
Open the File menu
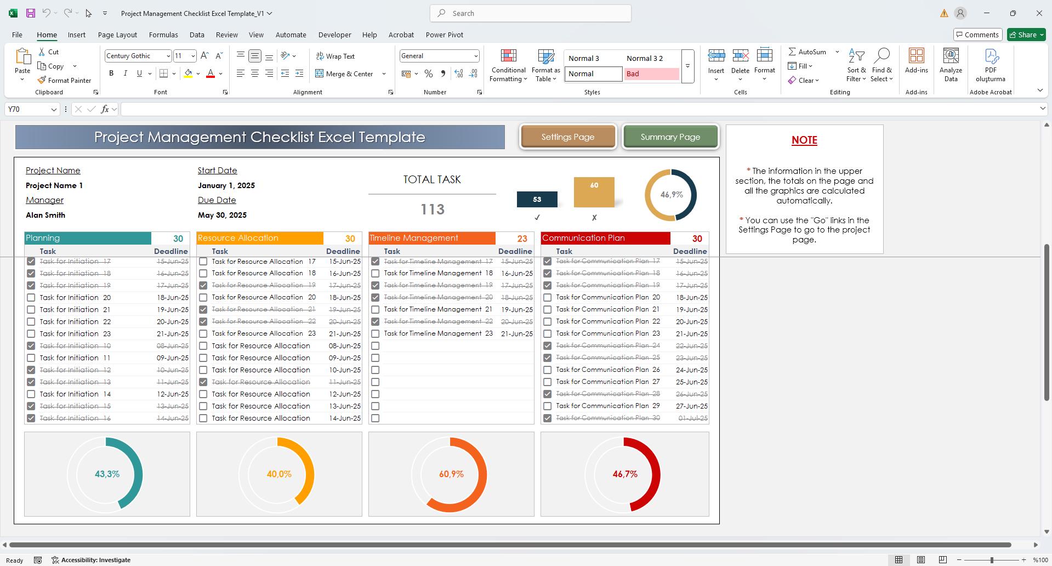(x=17, y=35)
